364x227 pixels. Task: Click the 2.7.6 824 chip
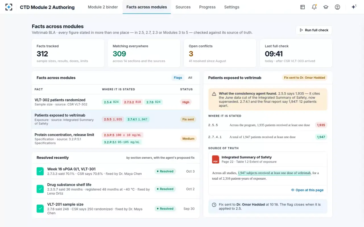[154, 102]
